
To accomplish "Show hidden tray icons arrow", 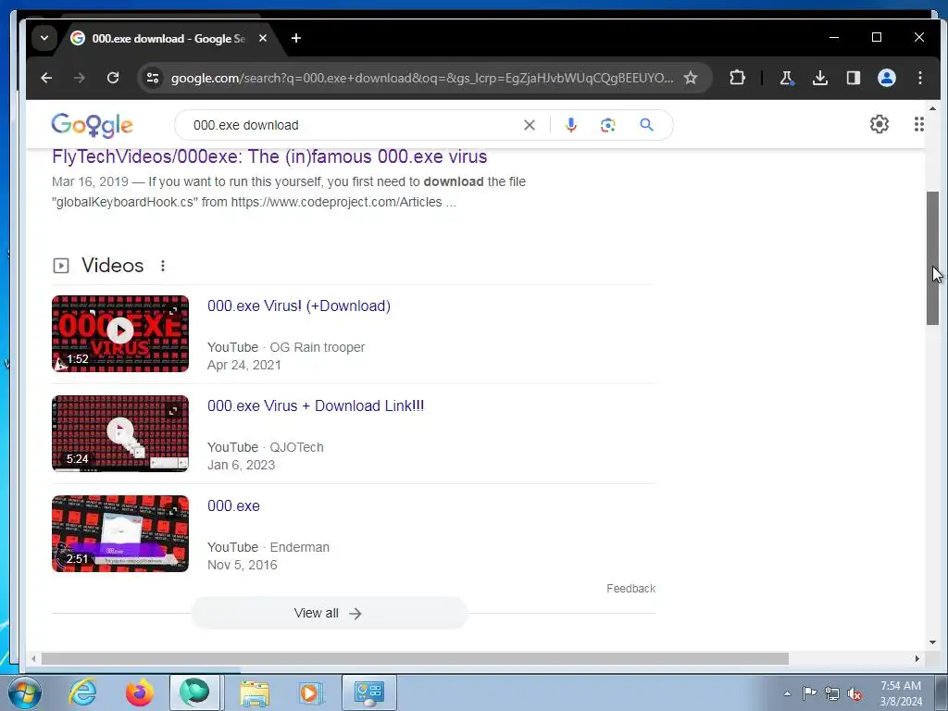I will coord(787,693).
